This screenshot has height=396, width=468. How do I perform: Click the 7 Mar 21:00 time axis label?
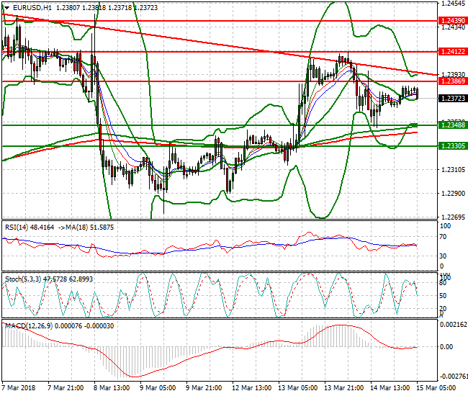tap(66, 388)
